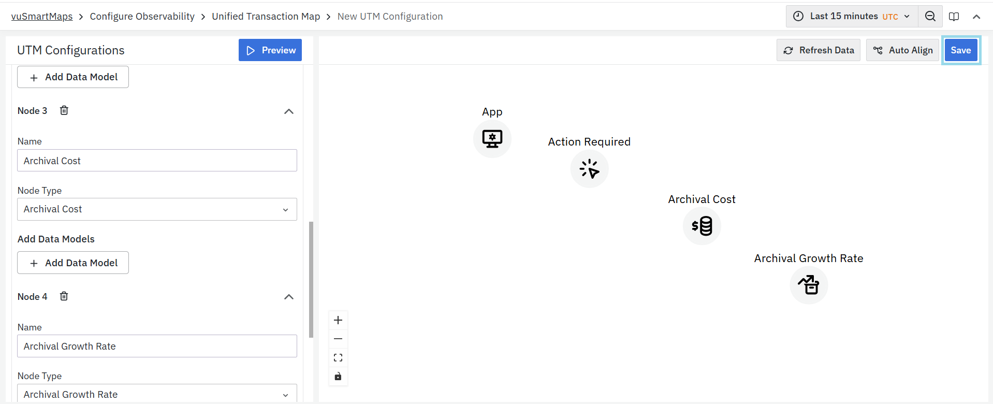
Task: Select the Action Required node icon
Action: 589,169
